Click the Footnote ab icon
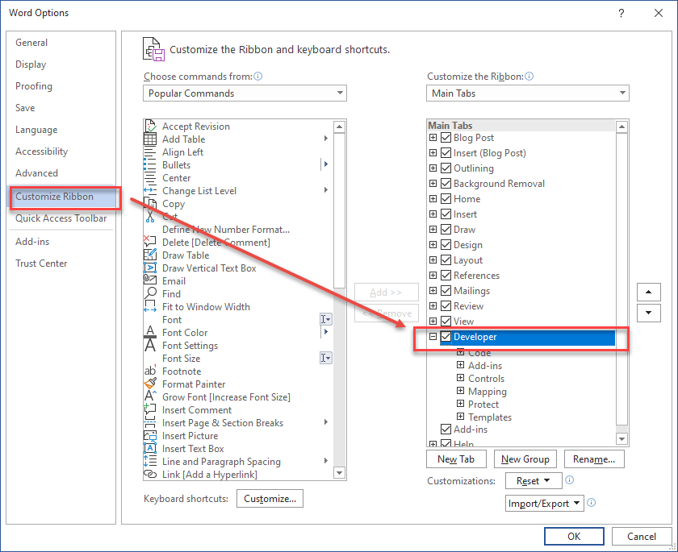Image resolution: width=678 pixels, height=552 pixels. (150, 371)
